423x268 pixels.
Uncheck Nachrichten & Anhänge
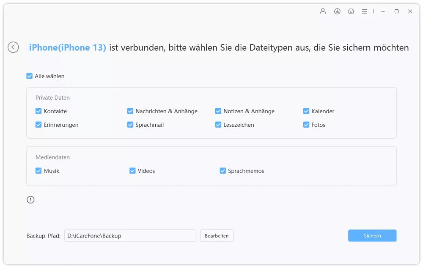tap(130, 111)
